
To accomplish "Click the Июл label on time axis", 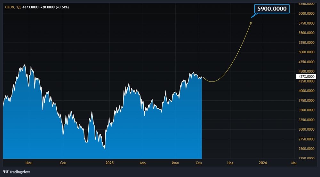I will coord(175,163).
